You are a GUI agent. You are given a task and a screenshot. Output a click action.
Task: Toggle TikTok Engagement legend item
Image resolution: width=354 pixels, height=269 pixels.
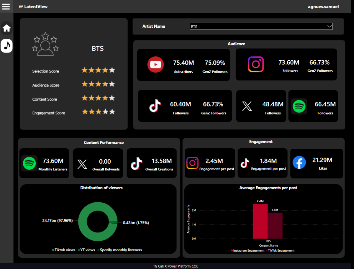pos(280,250)
